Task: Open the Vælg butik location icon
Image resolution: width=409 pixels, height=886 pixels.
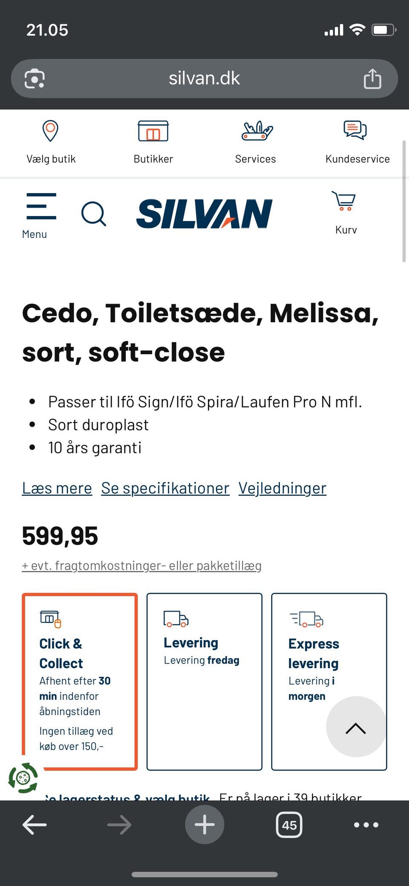Action: tap(50, 130)
